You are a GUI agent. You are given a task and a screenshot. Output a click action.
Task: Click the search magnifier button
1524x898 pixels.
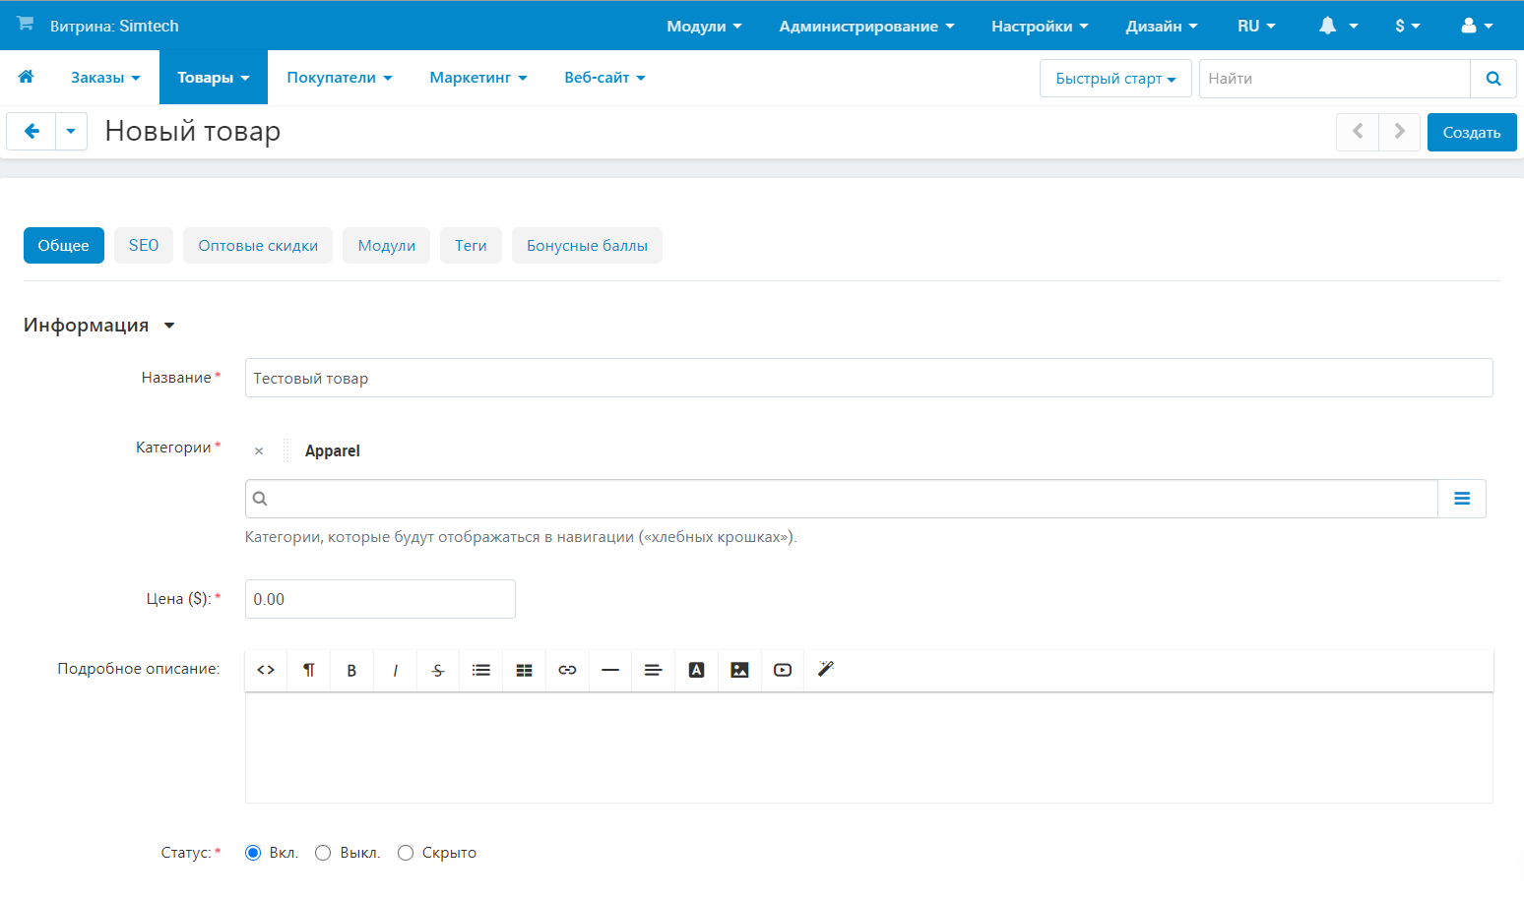click(1492, 79)
